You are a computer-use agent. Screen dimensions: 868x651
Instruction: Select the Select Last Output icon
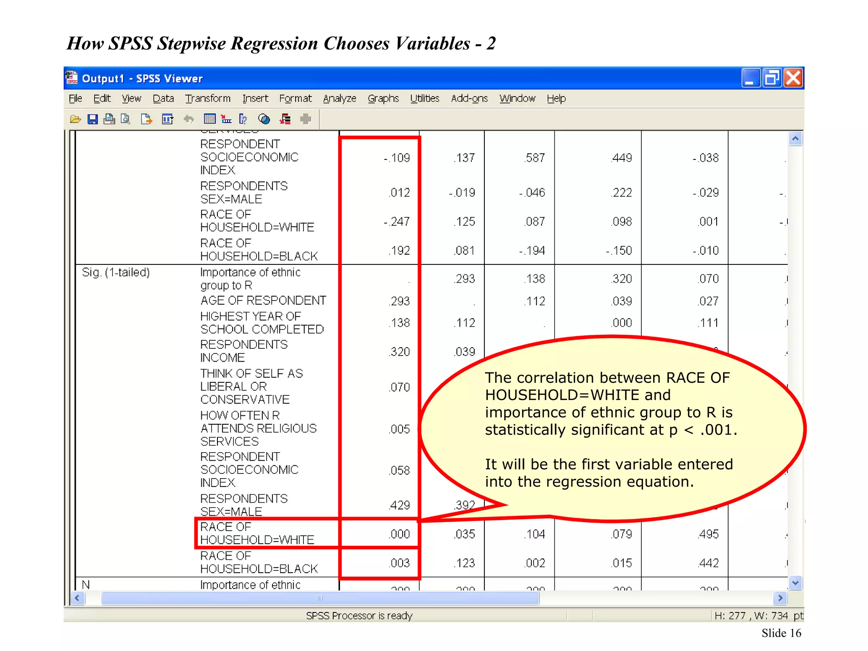[285, 119]
